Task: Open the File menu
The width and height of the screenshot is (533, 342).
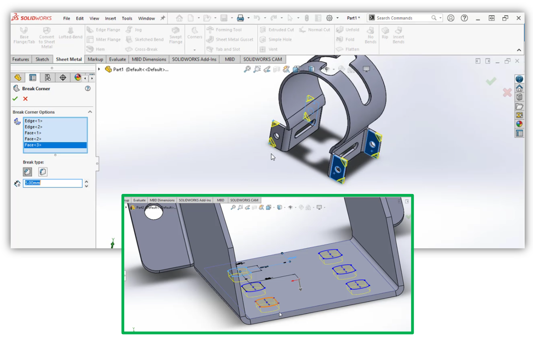Action: pyautogui.click(x=67, y=19)
